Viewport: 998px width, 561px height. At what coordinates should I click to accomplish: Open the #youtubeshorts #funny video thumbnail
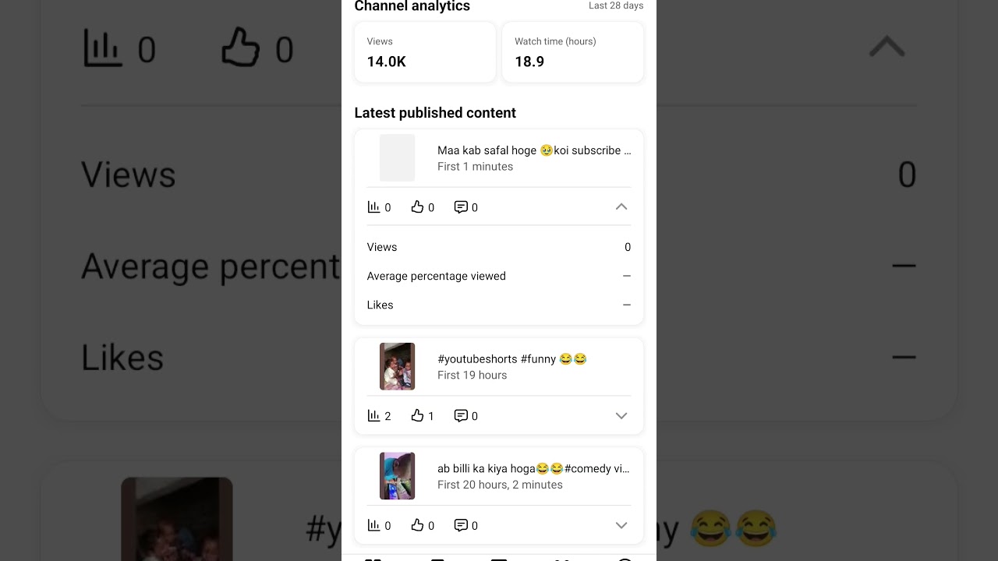pyautogui.click(x=398, y=366)
